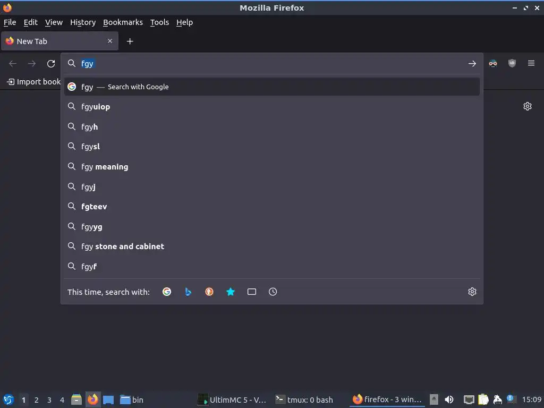Launch Firefox from the taskbar quicklaunch
544x408 pixels.
pos(92,399)
